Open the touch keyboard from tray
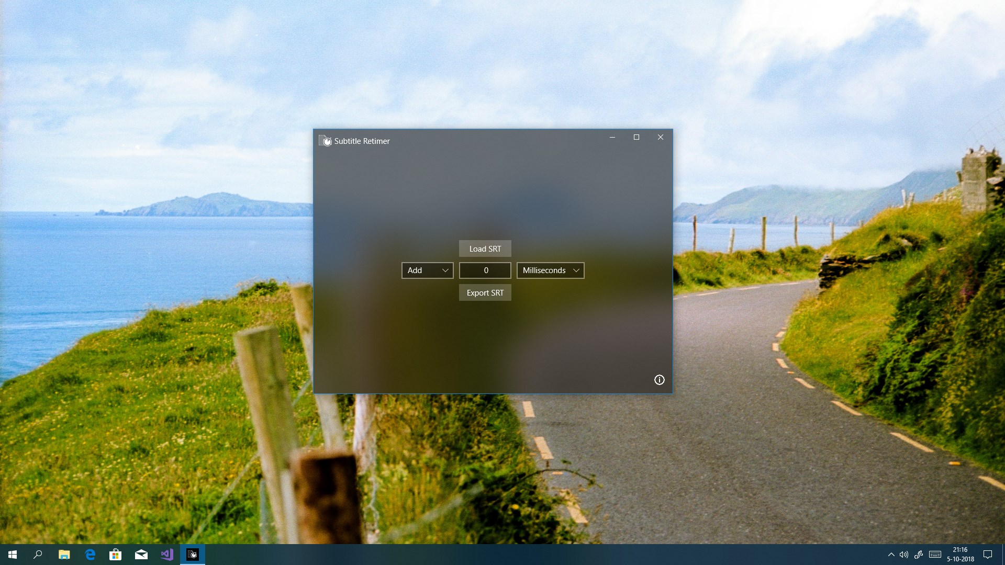Image resolution: width=1005 pixels, height=565 pixels. [935, 555]
